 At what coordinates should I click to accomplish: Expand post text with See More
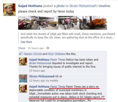tap(26, 42)
